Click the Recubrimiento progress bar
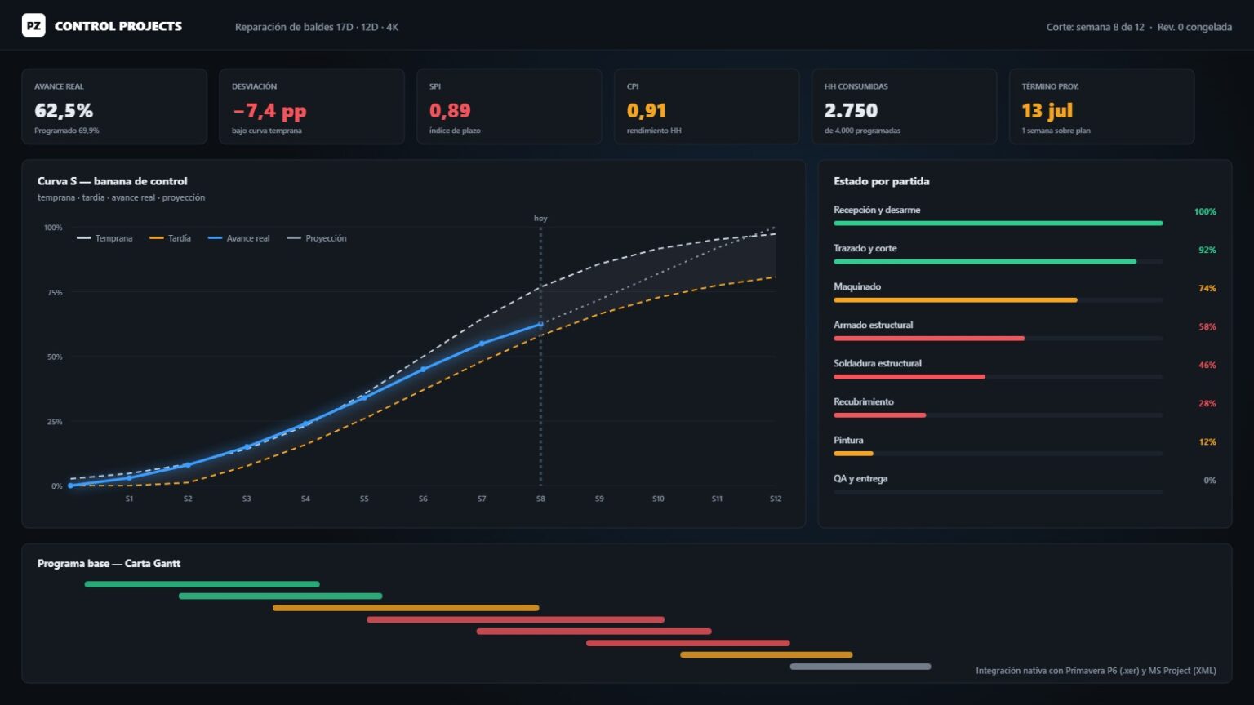Viewport: 1254px width, 705px height. tap(998, 415)
